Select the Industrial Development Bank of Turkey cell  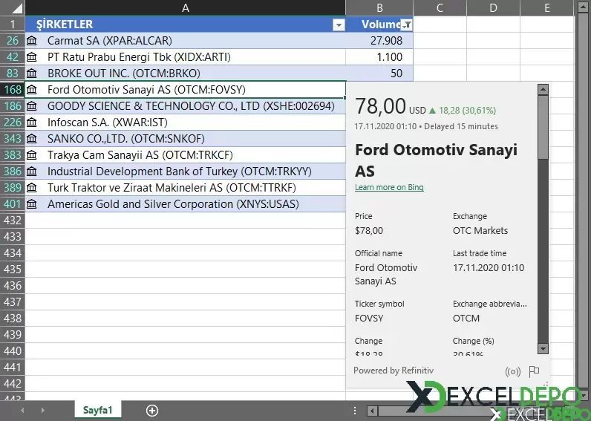pos(185,171)
